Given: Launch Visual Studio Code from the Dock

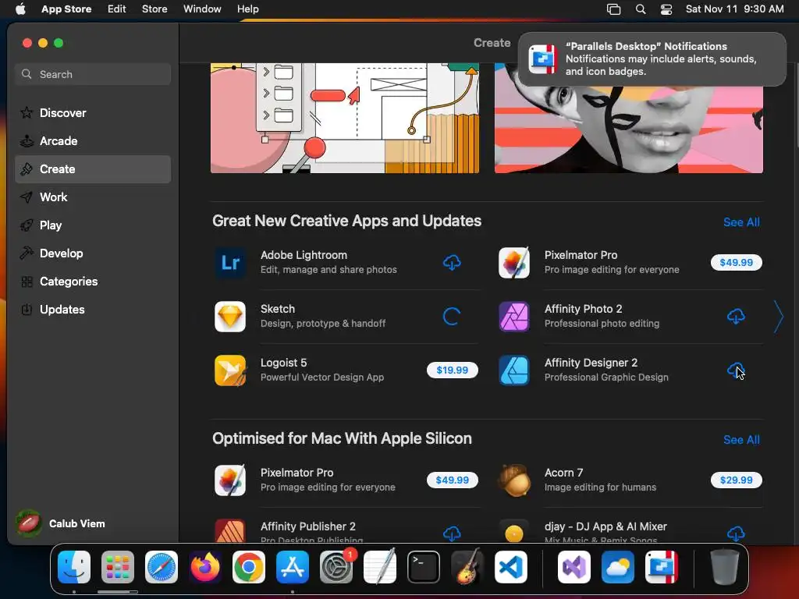Looking at the screenshot, I should pos(511,567).
